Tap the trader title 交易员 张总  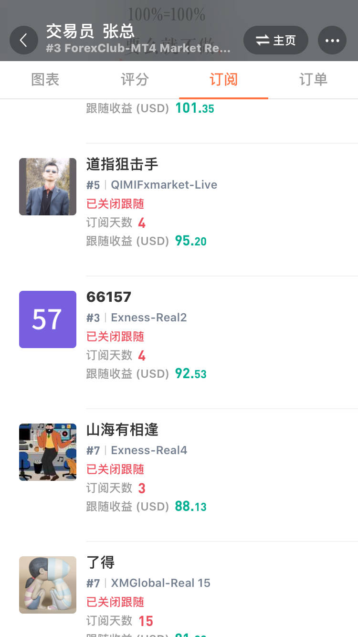[x=90, y=32]
